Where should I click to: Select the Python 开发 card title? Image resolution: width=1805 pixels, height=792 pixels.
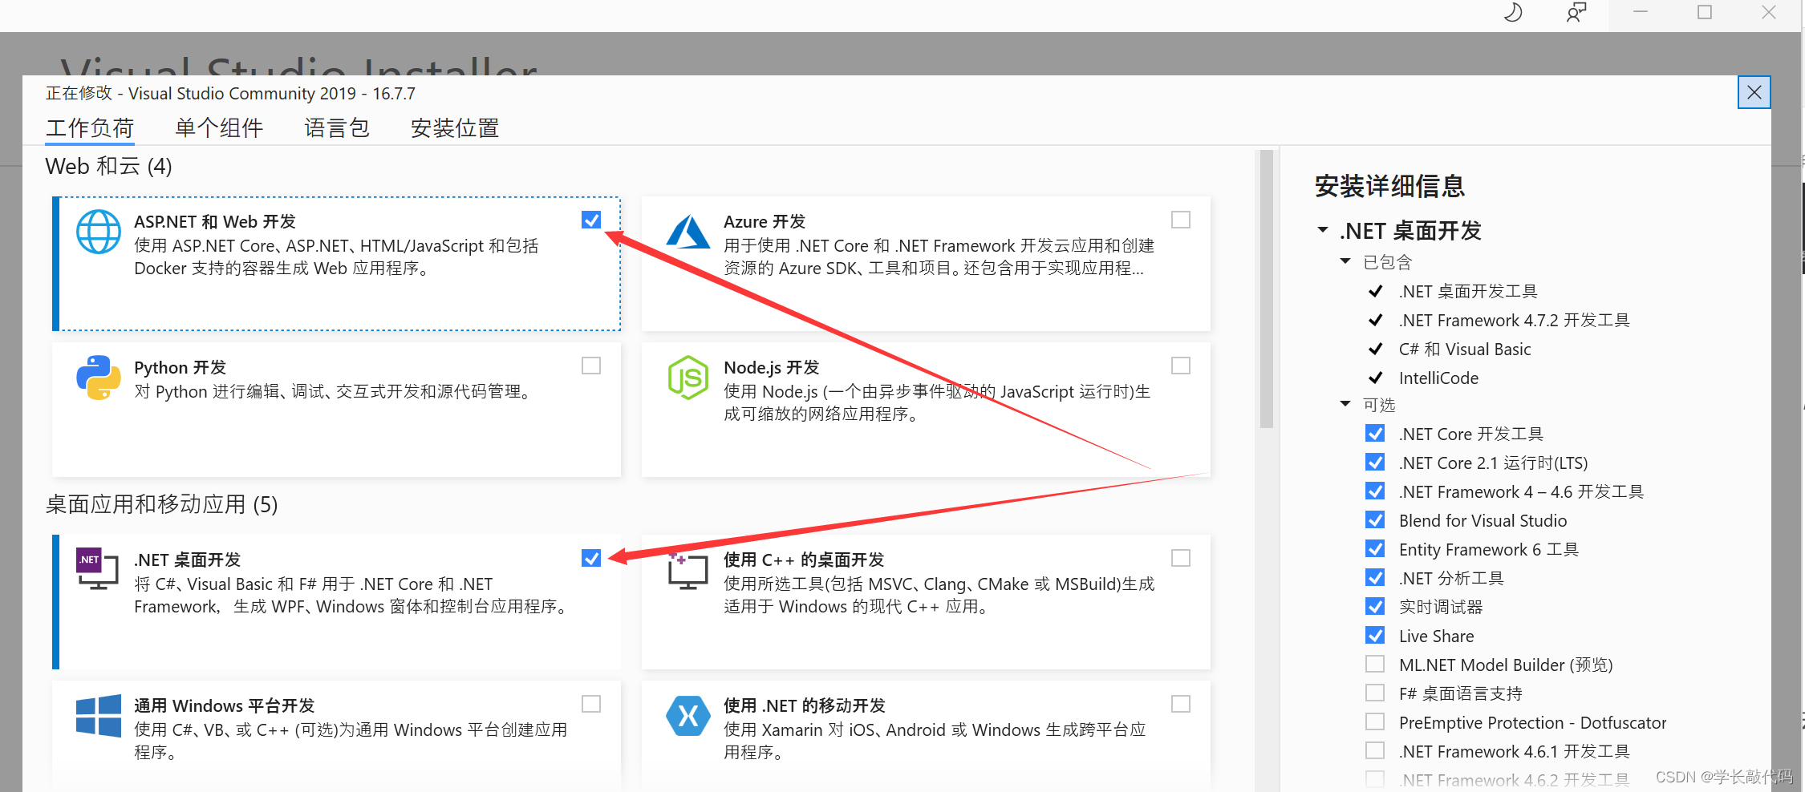pos(180,368)
